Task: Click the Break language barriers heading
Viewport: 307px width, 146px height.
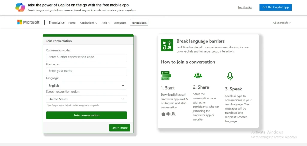Action: click(x=201, y=41)
